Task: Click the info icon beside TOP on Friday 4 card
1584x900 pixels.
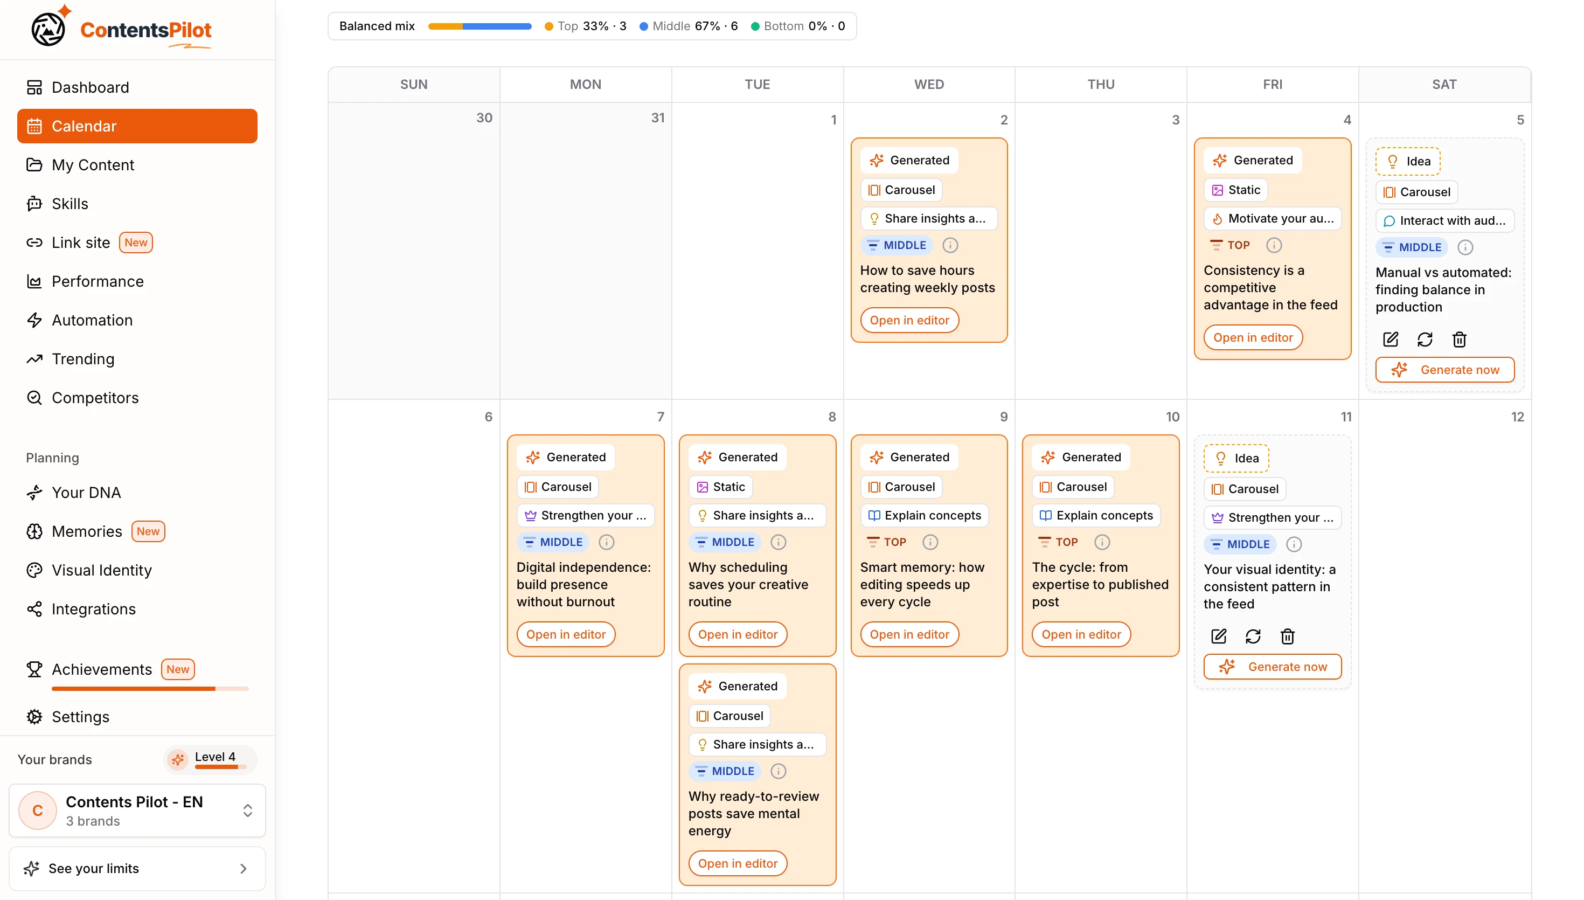Action: [1274, 245]
